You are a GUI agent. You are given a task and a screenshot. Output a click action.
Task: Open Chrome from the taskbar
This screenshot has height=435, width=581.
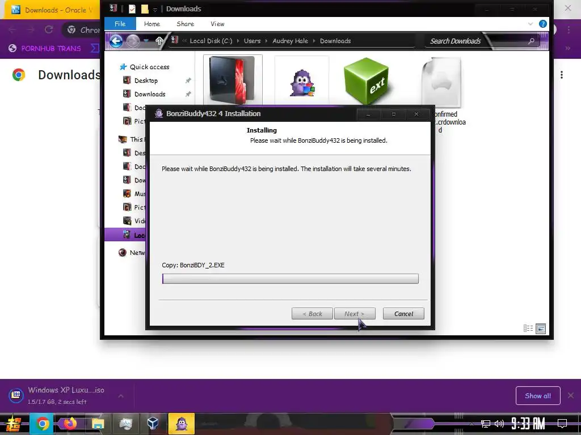point(42,424)
